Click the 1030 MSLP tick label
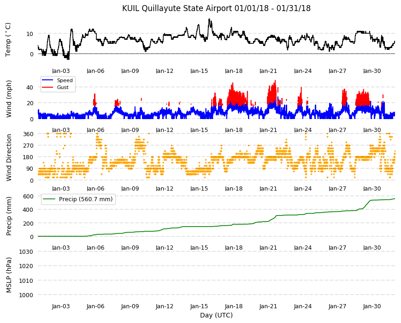This screenshot has width=401, height=323. click(26, 251)
